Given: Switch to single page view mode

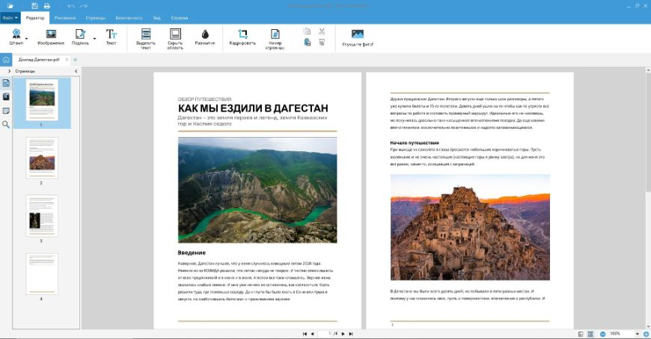Looking at the screenshot, I should click(x=581, y=334).
